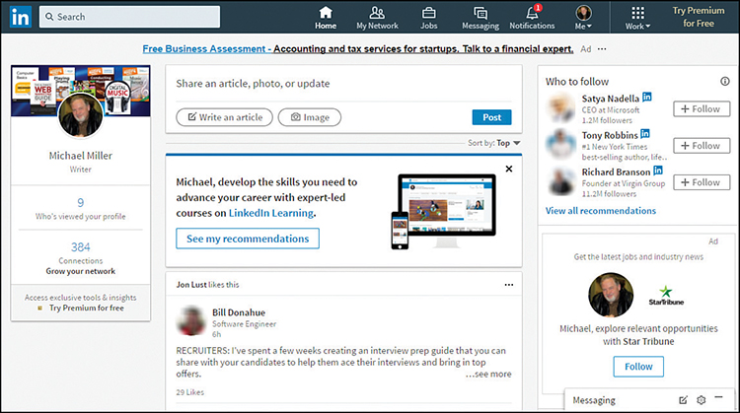The image size is (740, 413).
Task: Click the blue Post button
Action: point(491,117)
